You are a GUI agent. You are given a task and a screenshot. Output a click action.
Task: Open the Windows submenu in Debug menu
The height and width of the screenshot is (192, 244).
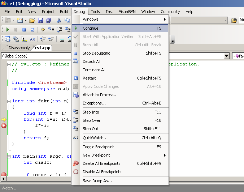point(120,19)
